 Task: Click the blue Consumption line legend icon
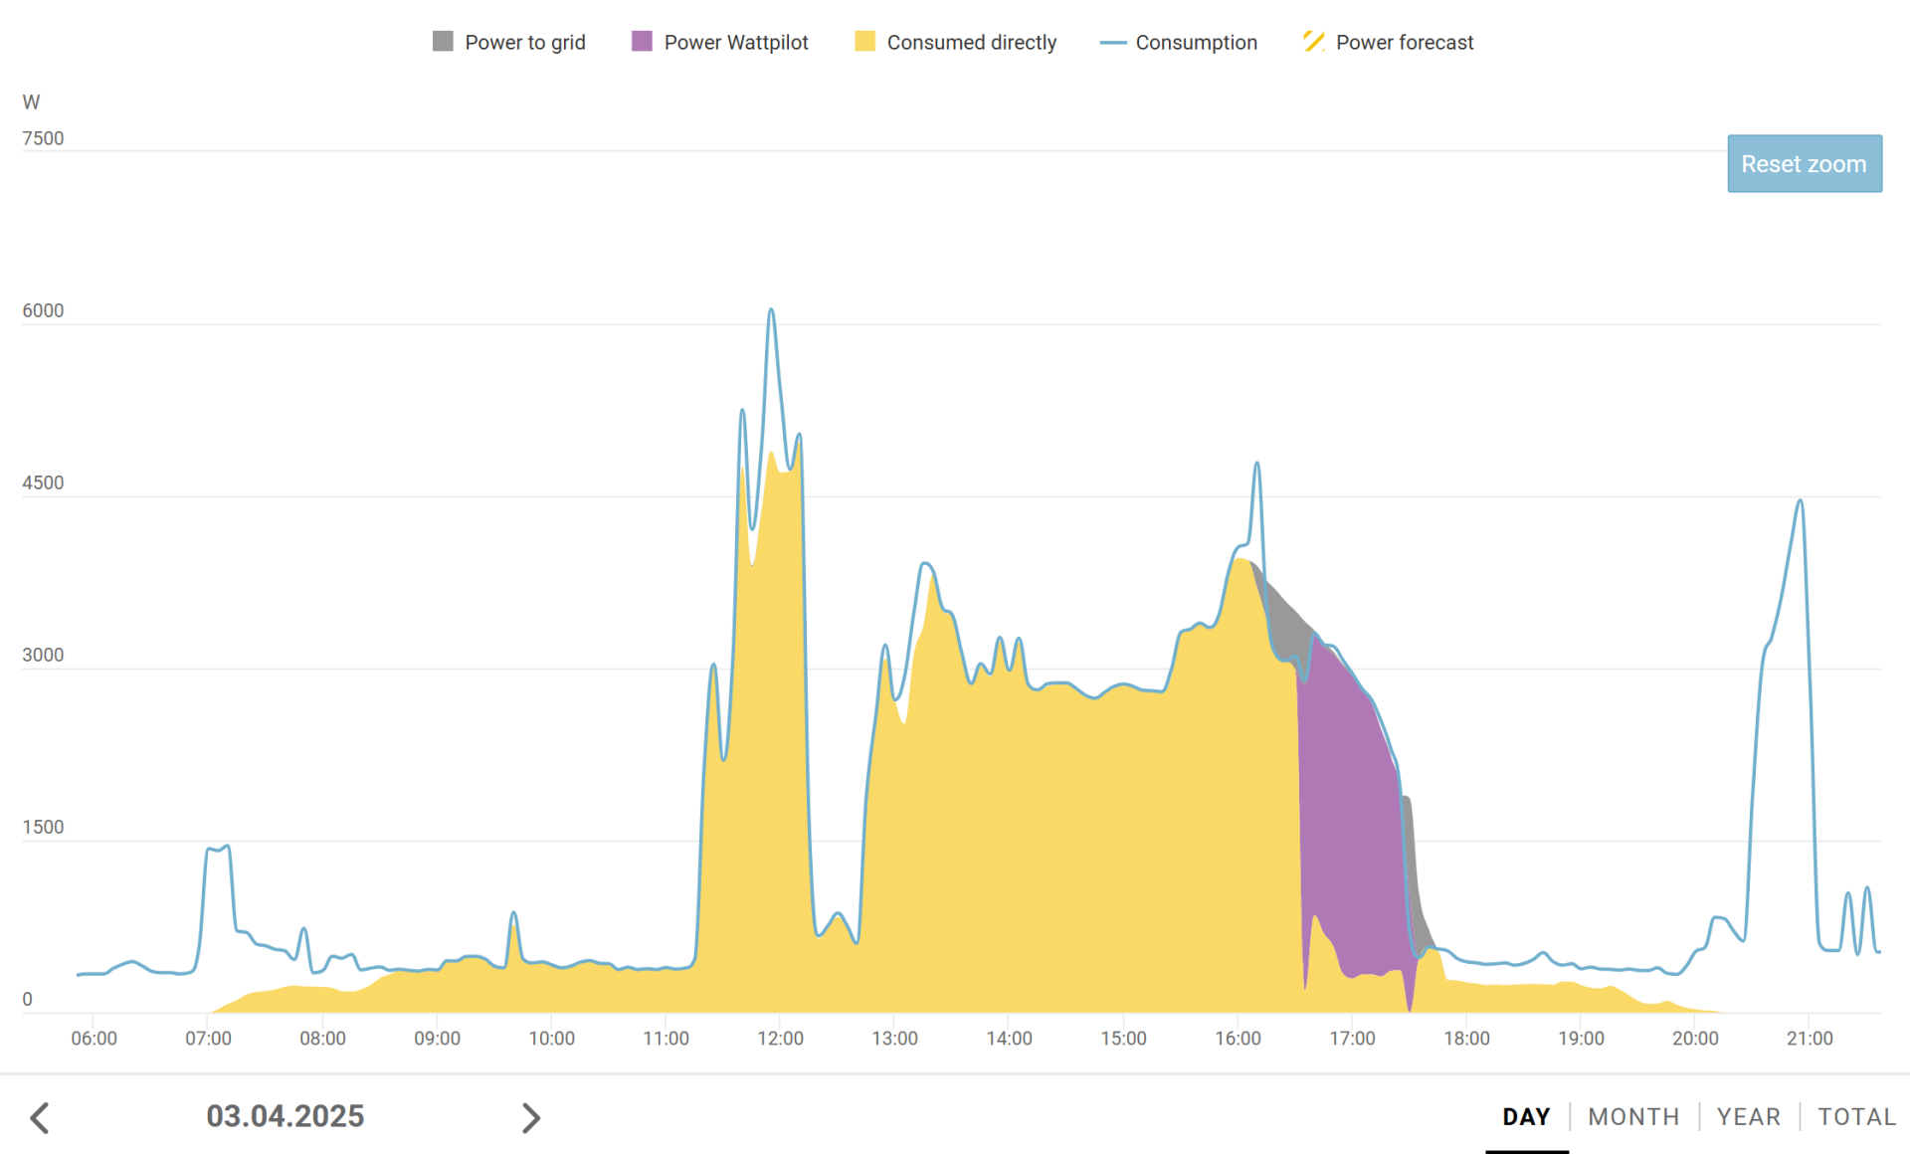point(1112,43)
